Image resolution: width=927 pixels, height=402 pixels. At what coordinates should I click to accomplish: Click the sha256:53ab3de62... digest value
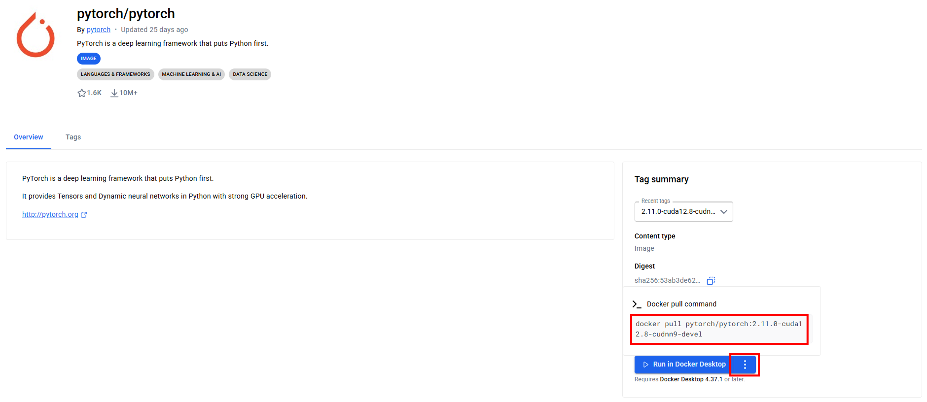coord(667,281)
